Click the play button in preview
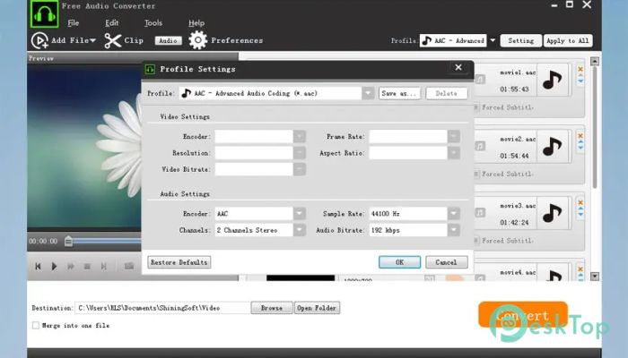Image resolution: width=628 pixels, height=358 pixels. click(x=54, y=266)
